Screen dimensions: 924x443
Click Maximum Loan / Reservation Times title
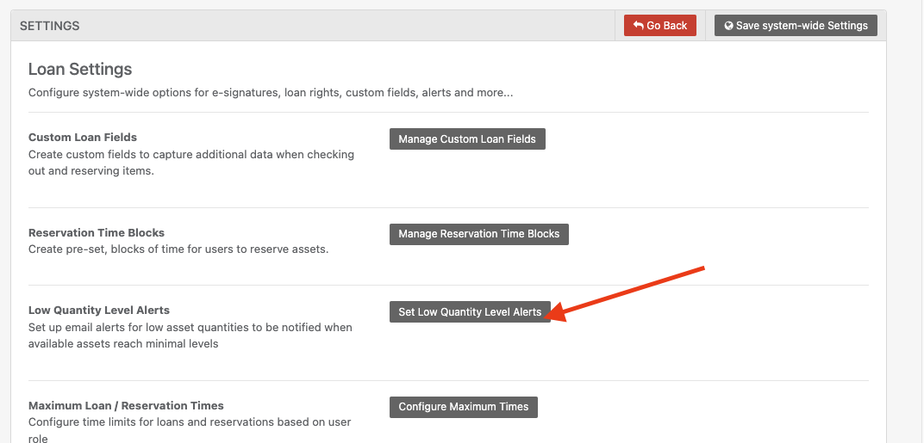point(126,405)
